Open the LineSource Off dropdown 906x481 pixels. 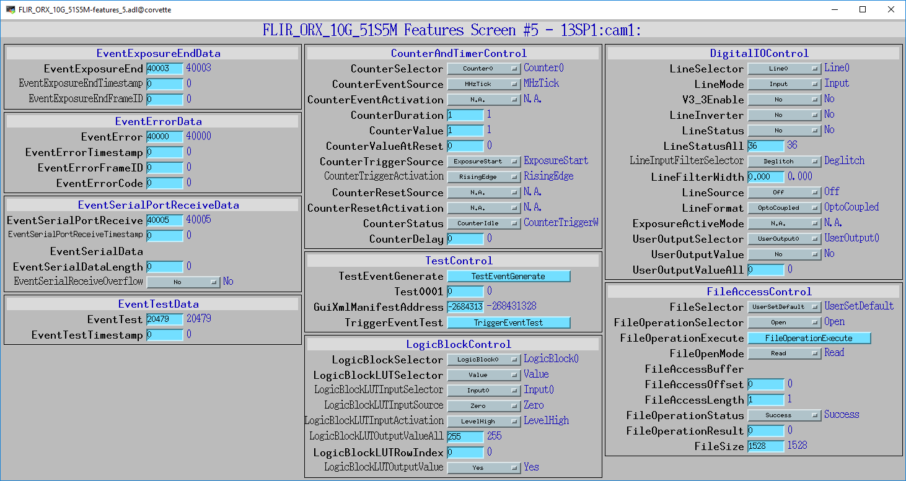click(785, 193)
